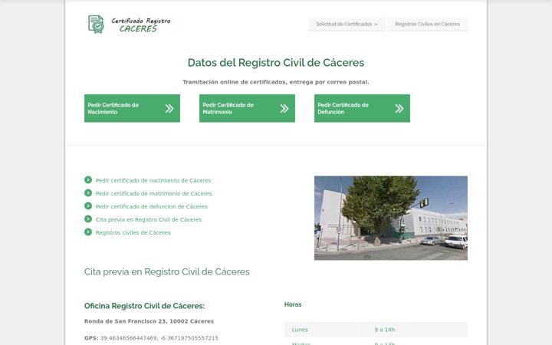
Task: Click the Certificado Registro CACERES logo text
Action: point(140,25)
